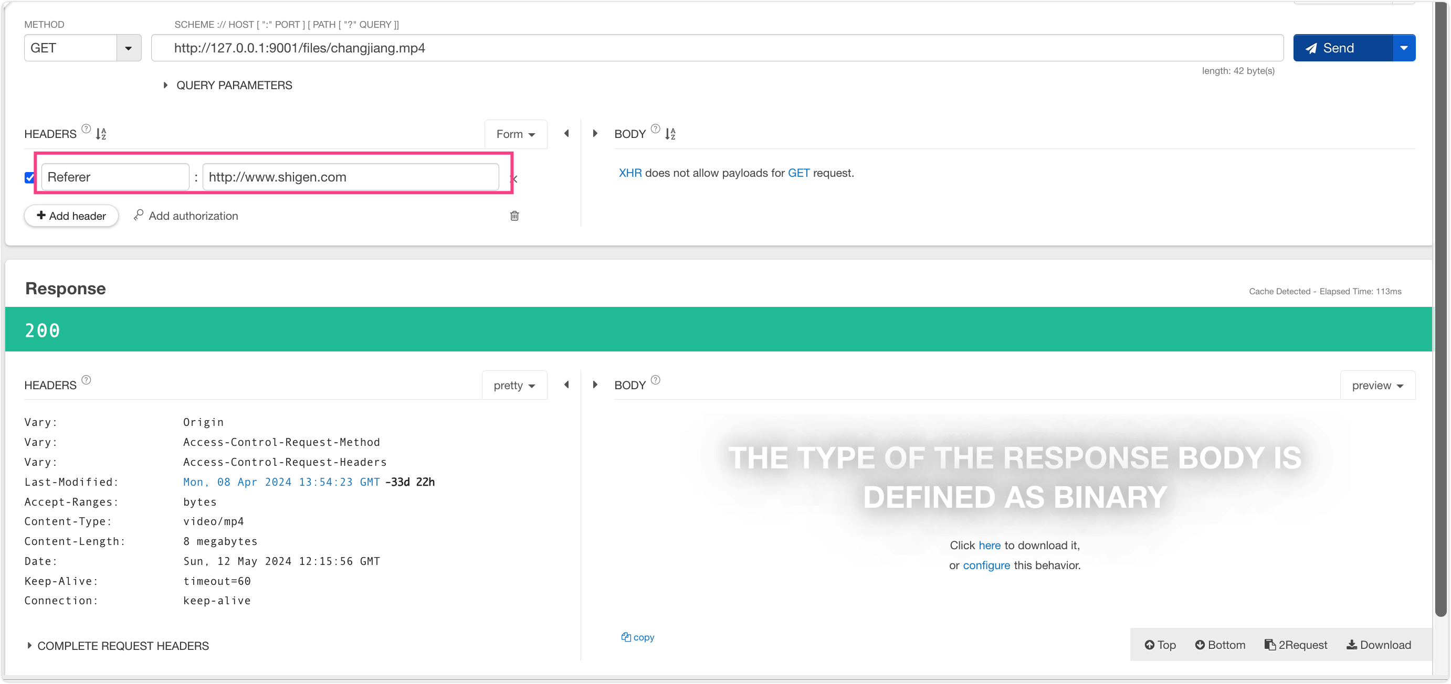The height and width of the screenshot is (684, 1451).
Task: Open the Form dropdown in headers section
Action: (516, 134)
